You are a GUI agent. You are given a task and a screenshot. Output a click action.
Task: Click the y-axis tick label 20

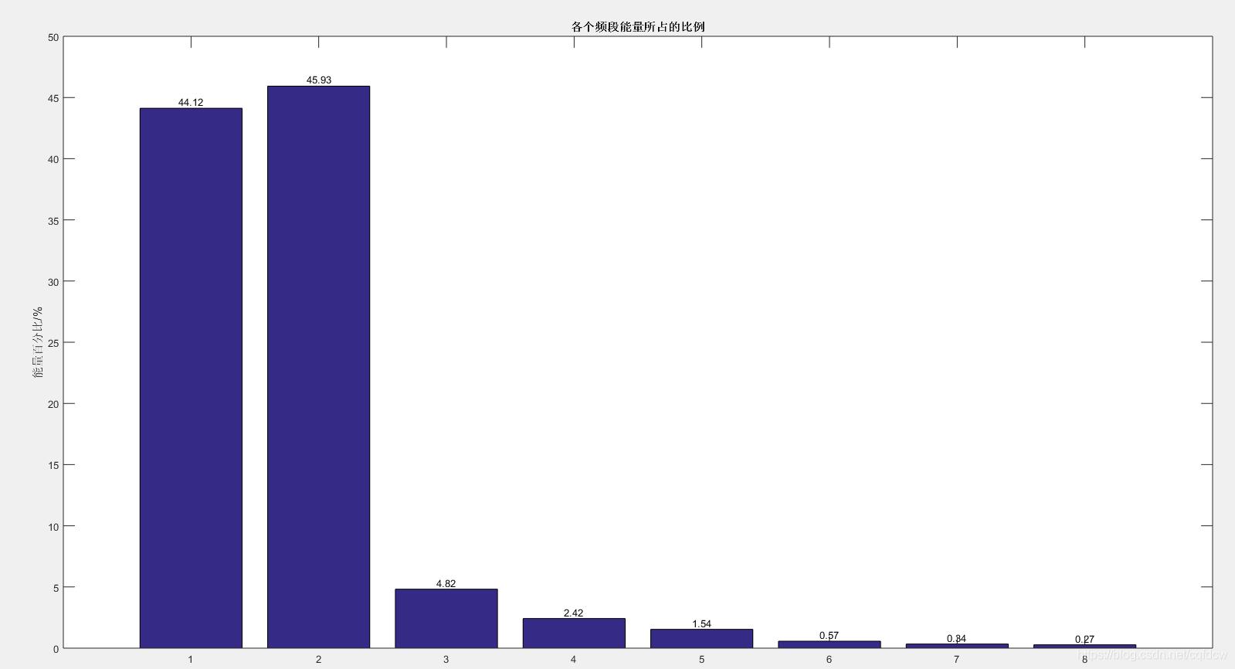tap(53, 404)
